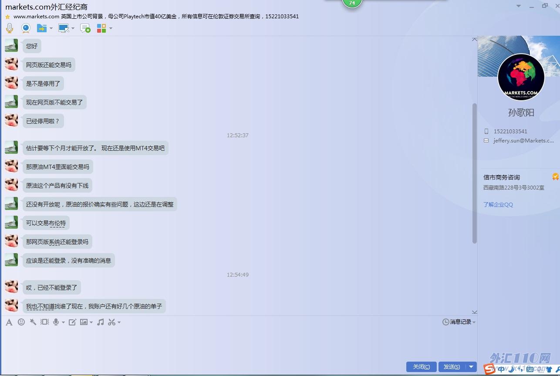560x376 pixels.
Task: Click the Sogou input method S icon
Action: point(490,369)
